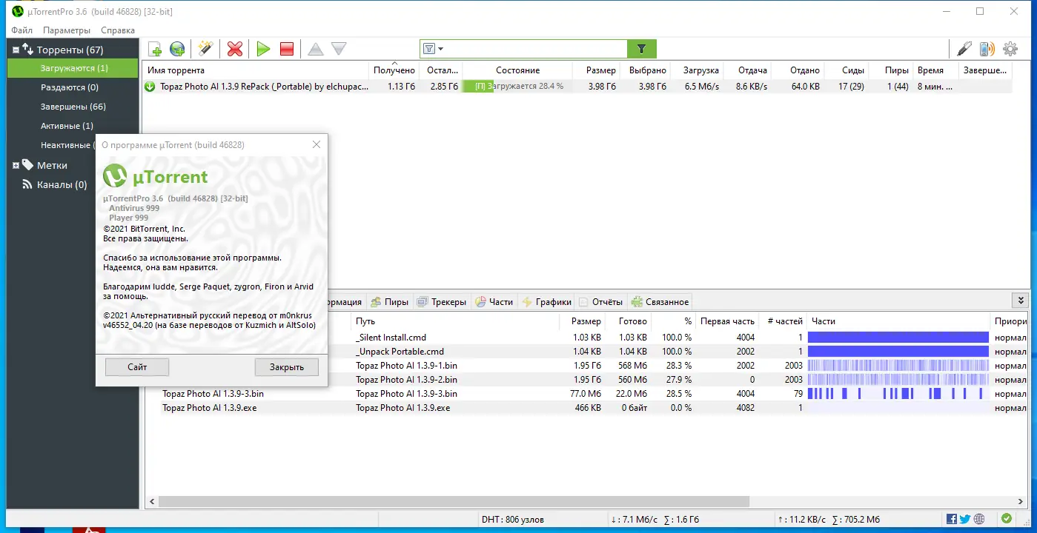The width and height of the screenshot is (1037, 533).
Task: Click the Add Torrent from URL globe icon
Action: click(x=177, y=50)
